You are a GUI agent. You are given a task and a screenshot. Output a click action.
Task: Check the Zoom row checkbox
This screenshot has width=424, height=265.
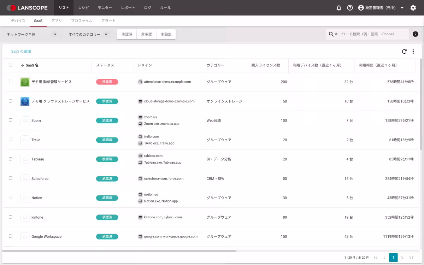11,120
